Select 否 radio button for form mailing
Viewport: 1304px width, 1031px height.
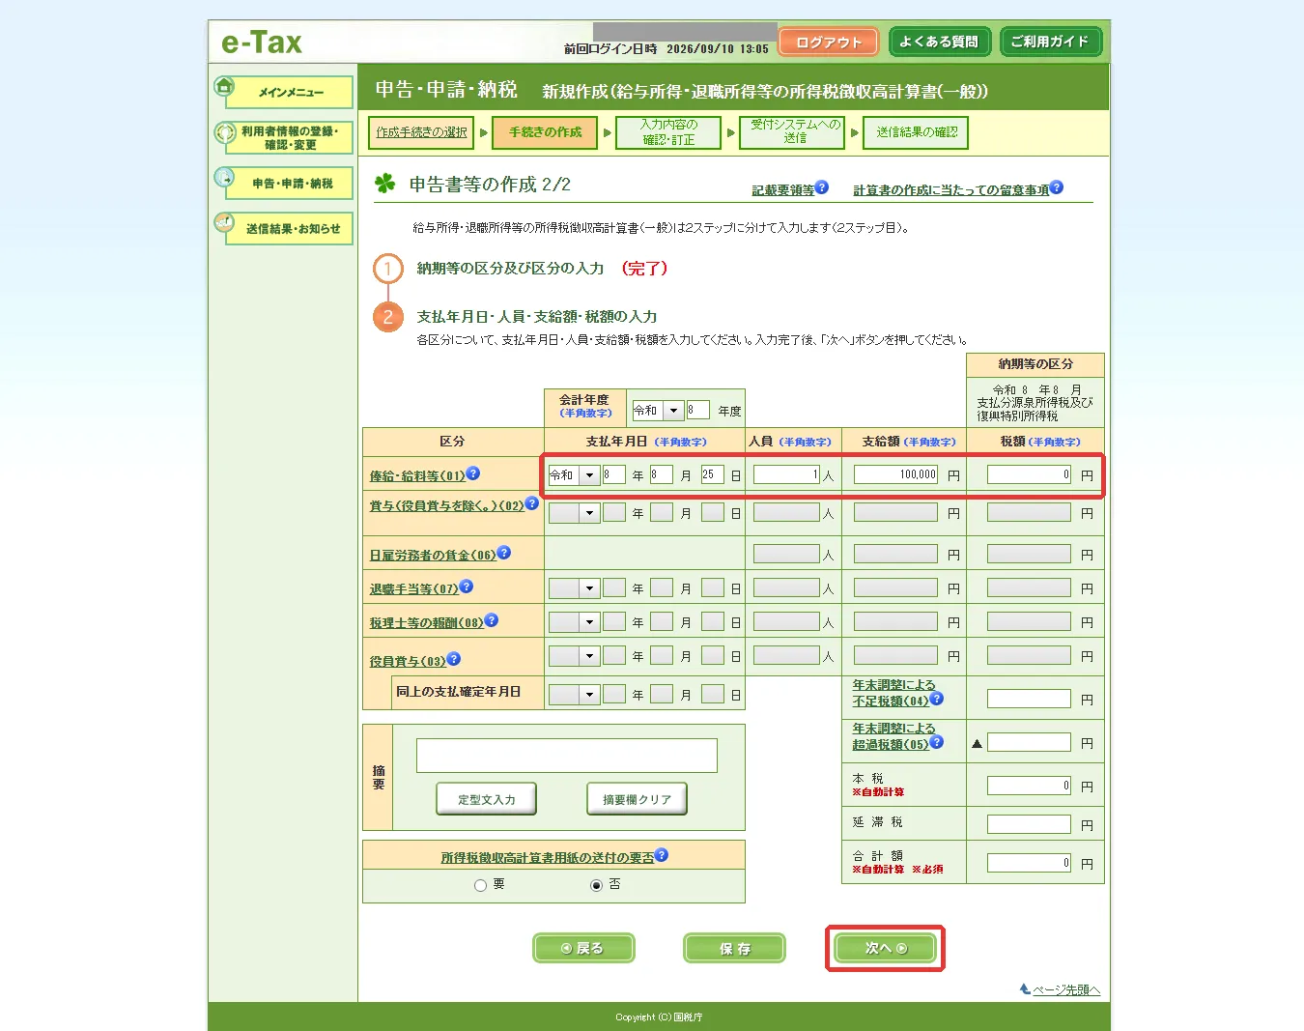(x=596, y=885)
